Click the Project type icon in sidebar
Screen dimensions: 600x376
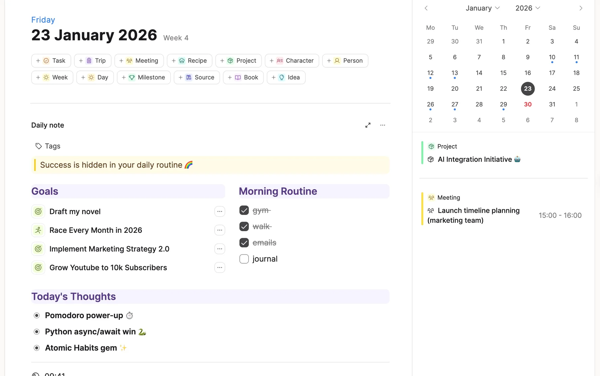point(431,147)
